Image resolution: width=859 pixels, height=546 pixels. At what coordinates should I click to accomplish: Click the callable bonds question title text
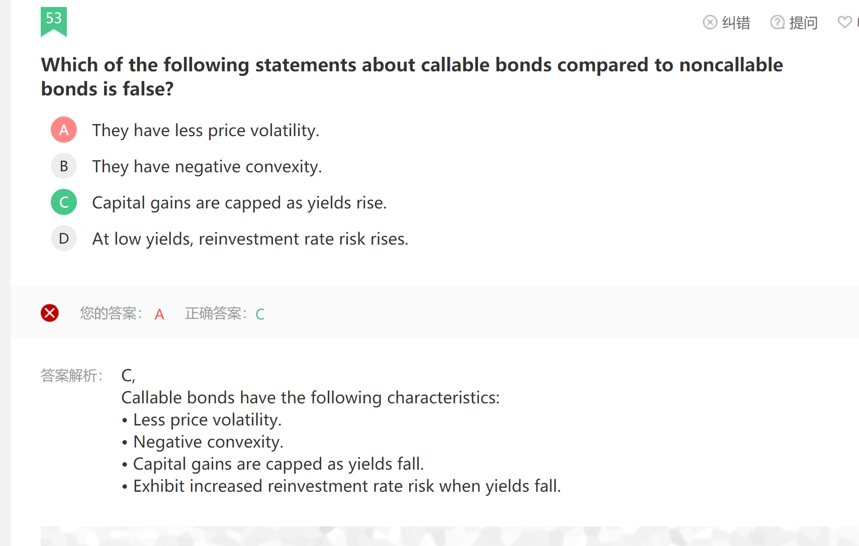[x=412, y=77]
